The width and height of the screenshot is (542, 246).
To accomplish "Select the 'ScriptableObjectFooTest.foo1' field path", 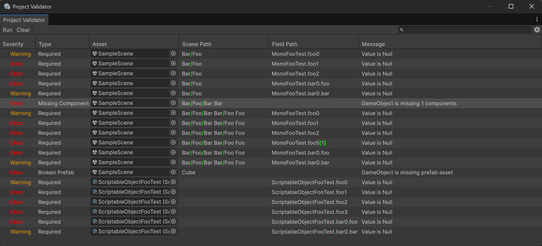I will pyautogui.click(x=309, y=192).
